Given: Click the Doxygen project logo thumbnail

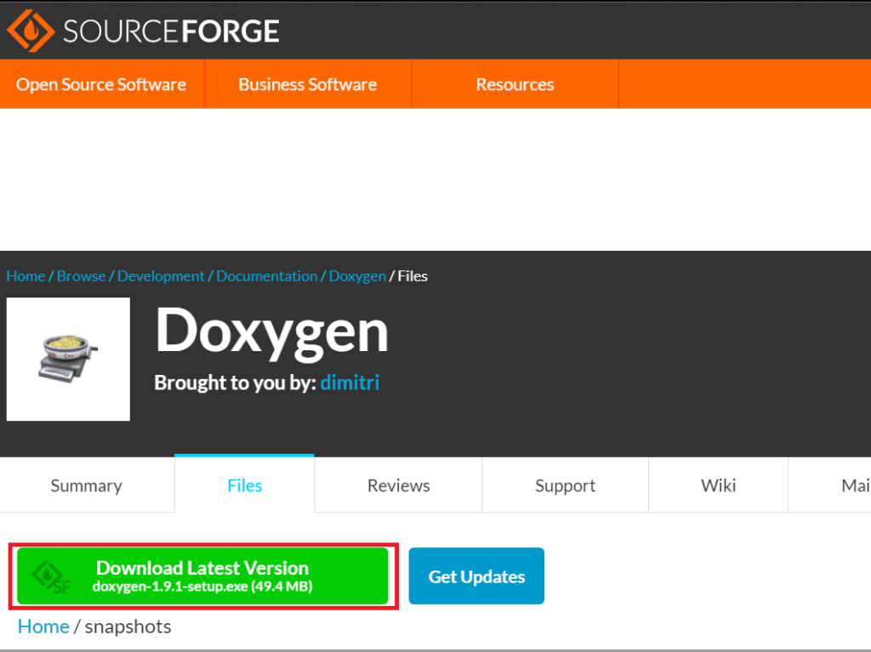Looking at the screenshot, I should pyautogui.click(x=68, y=359).
